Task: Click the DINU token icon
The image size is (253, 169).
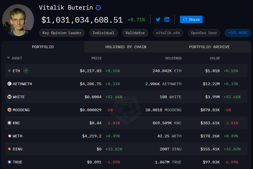Action: pyautogui.click(x=10, y=149)
